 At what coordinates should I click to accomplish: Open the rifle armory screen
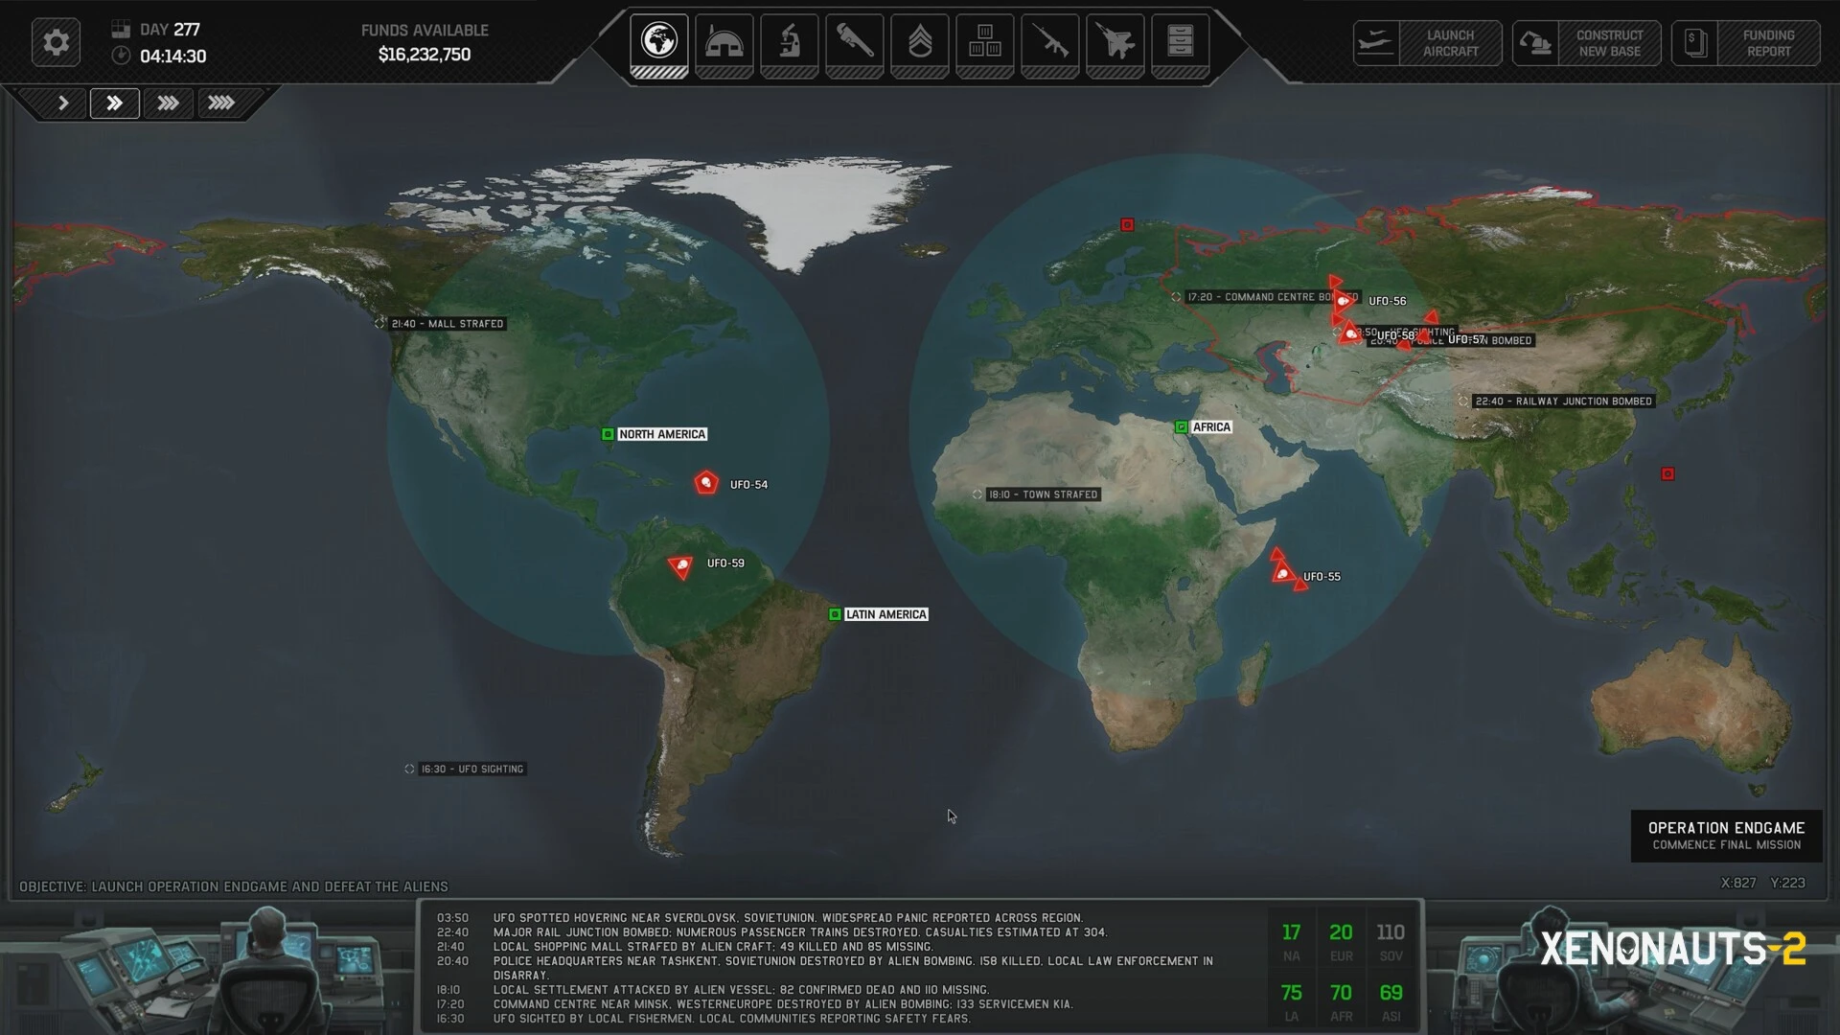(x=1050, y=43)
